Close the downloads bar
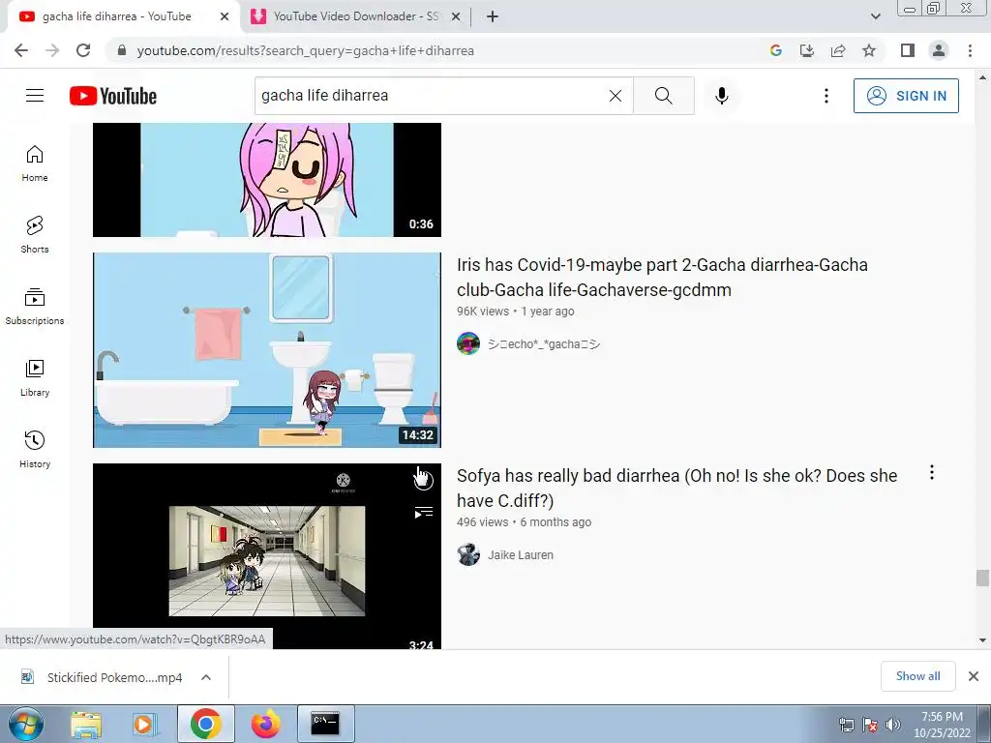 click(x=974, y=676)
